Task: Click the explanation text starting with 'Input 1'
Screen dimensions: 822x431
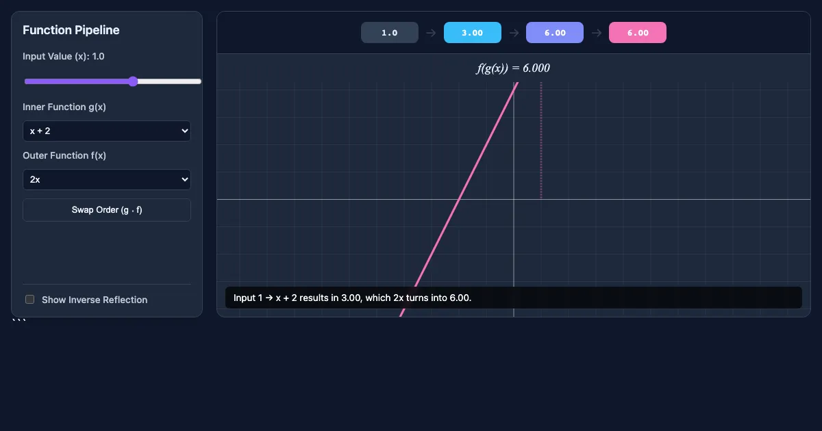Action: point(352,298)
